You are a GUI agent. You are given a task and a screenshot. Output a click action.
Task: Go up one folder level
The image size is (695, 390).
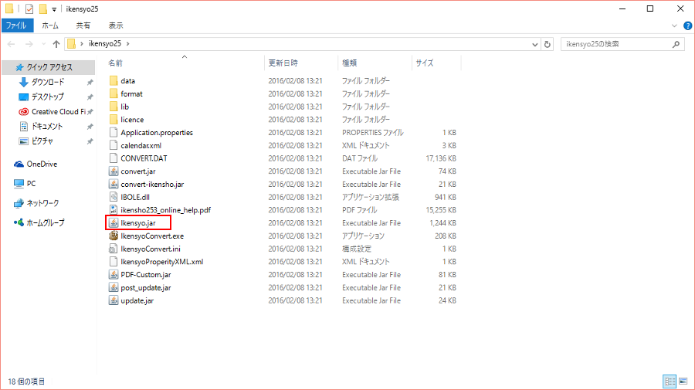click(x=56, y=44)
